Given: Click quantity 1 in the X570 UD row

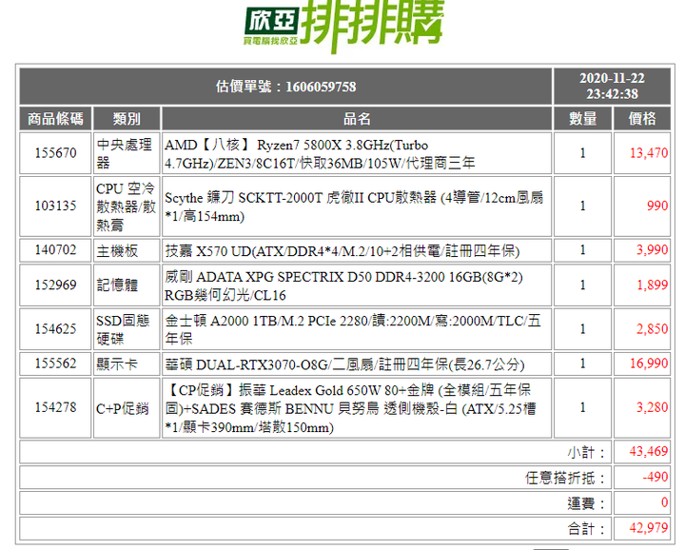Looking at the screenshot, I should coord(582,250).
